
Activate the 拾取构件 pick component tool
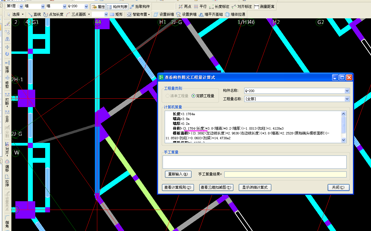click(x=140, y=7)
